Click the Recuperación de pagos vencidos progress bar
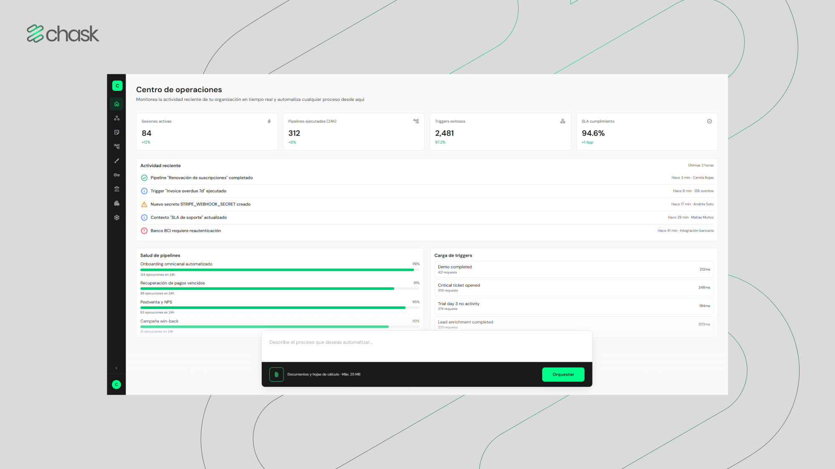835x469 pixels. point(280,288)
